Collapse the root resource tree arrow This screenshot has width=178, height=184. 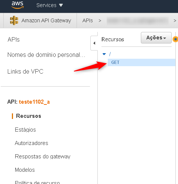[104, 54]
